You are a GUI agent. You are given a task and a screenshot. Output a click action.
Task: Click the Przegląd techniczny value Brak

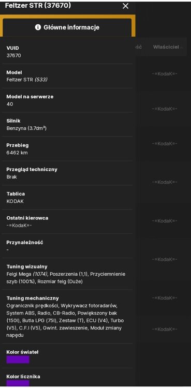[x=11, y=177]
